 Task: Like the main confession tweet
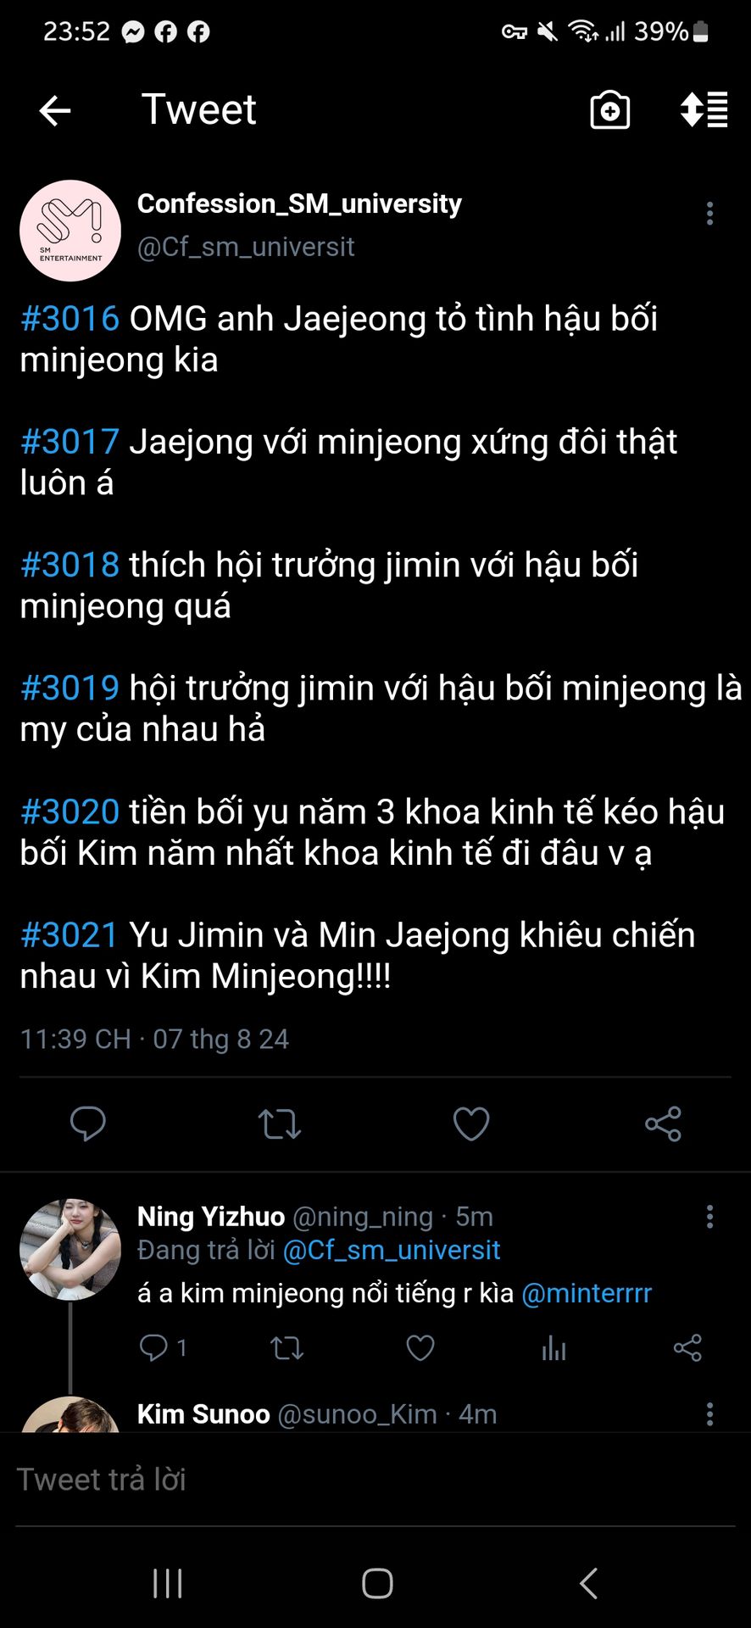471,1123
